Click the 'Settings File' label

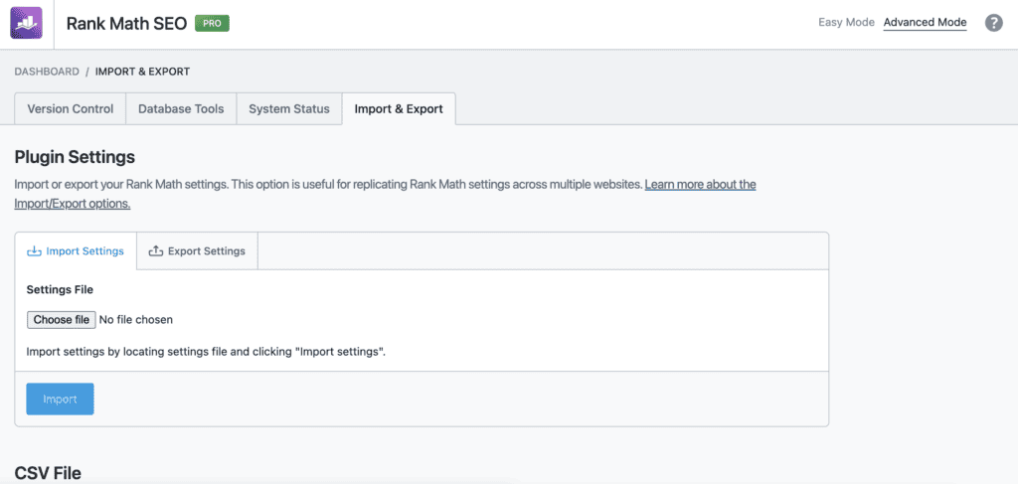(60, 290)
